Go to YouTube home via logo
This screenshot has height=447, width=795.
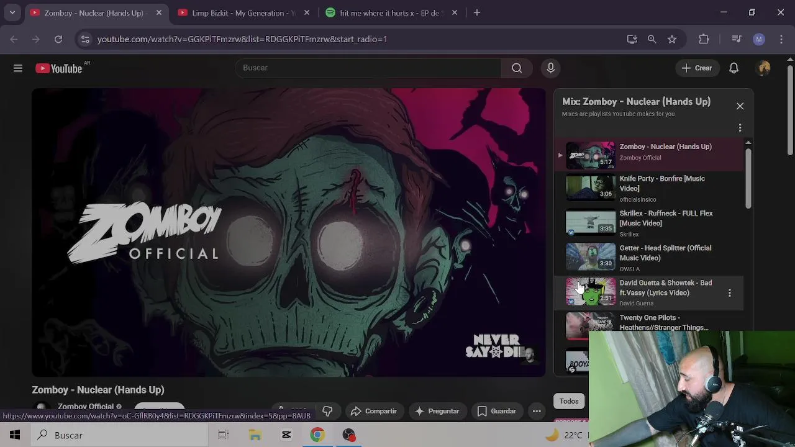[x=59, y=68]
